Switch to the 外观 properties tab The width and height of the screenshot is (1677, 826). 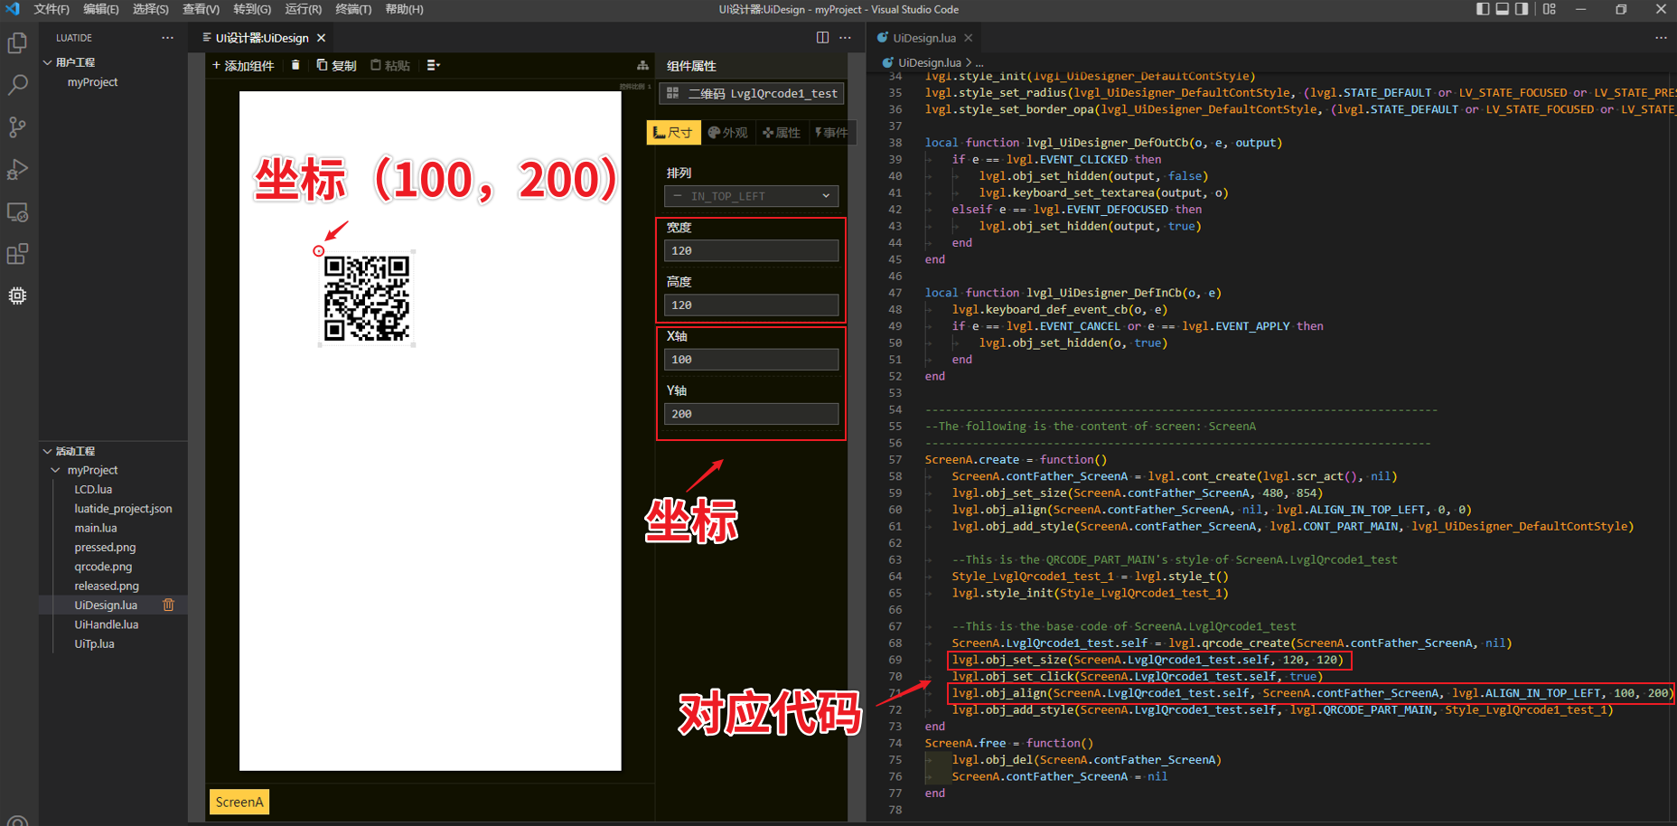click(x=728, y=132)
